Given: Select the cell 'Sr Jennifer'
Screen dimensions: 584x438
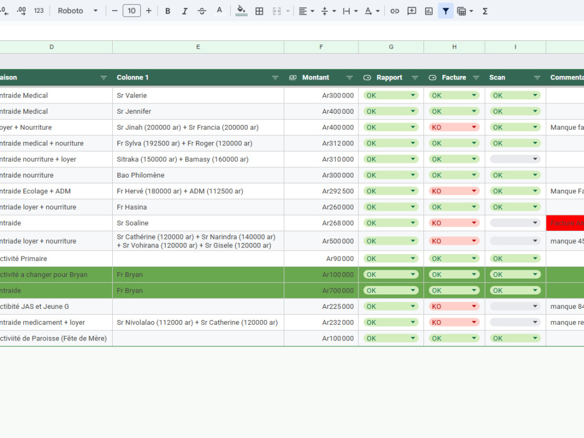Looking at the screenshot, I should coord(198,112).
